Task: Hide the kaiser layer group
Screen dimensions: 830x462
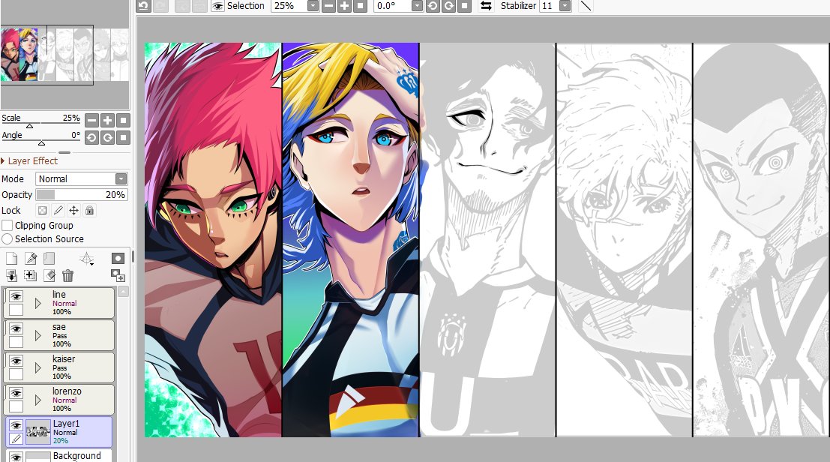Action: pyautogui.click(x=16, y=361)
